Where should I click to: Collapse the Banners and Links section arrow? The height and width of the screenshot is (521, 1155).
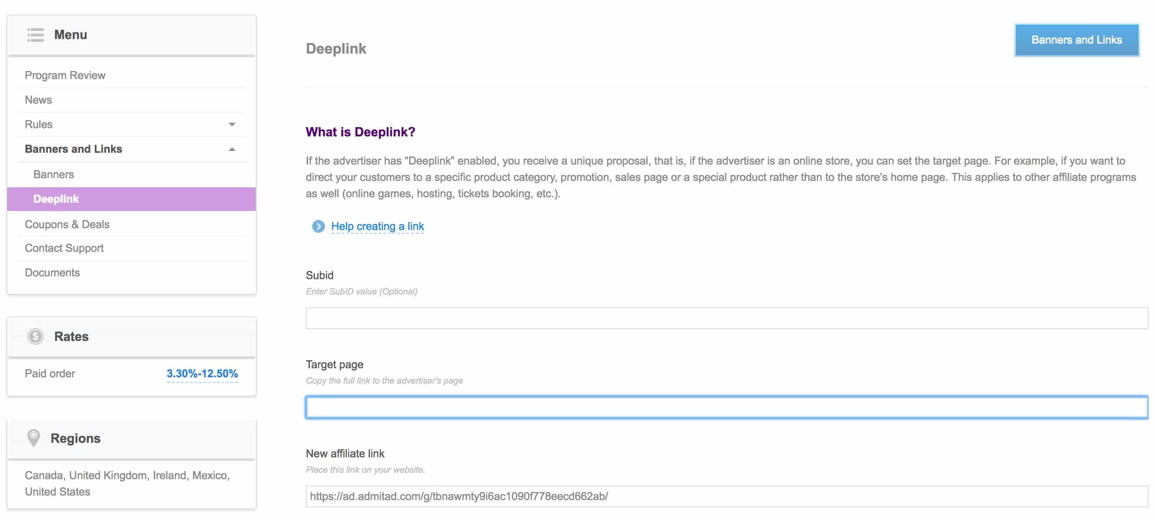coord(232,149)
